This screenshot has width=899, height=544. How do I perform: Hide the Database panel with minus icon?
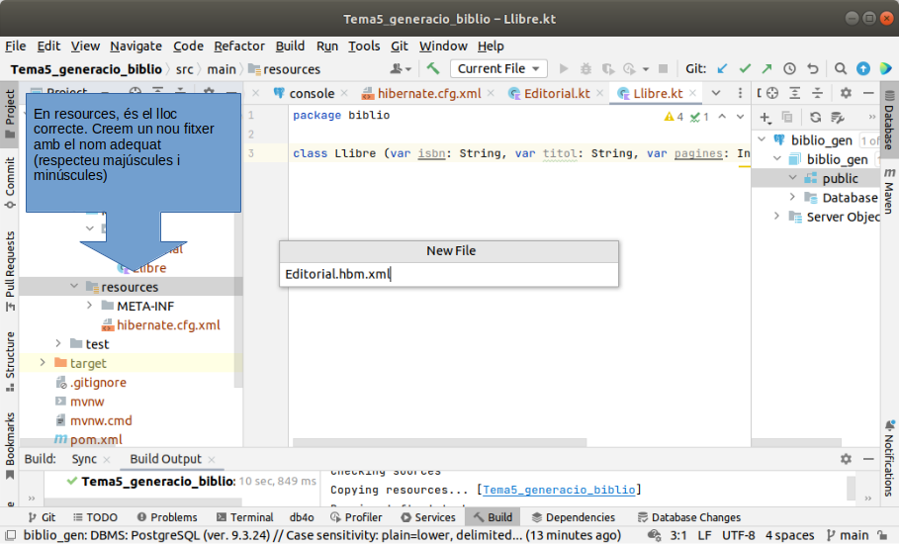868,93
